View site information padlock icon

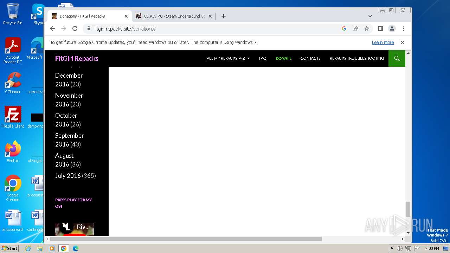click(89, 28)
